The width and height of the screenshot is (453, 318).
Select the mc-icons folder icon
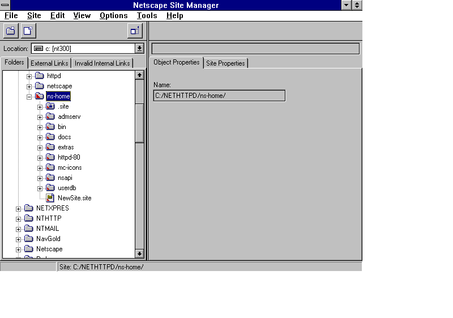pyautogui.click(x=50, y=167)
